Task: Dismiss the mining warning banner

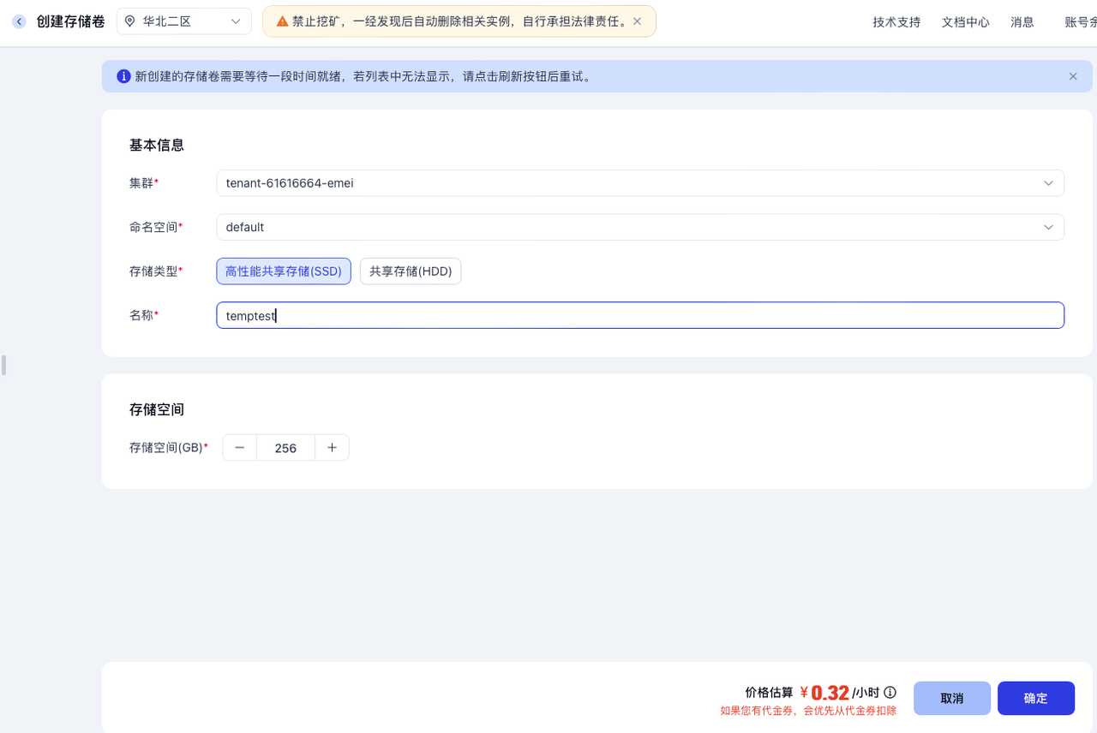Action: tap(637, 21)
